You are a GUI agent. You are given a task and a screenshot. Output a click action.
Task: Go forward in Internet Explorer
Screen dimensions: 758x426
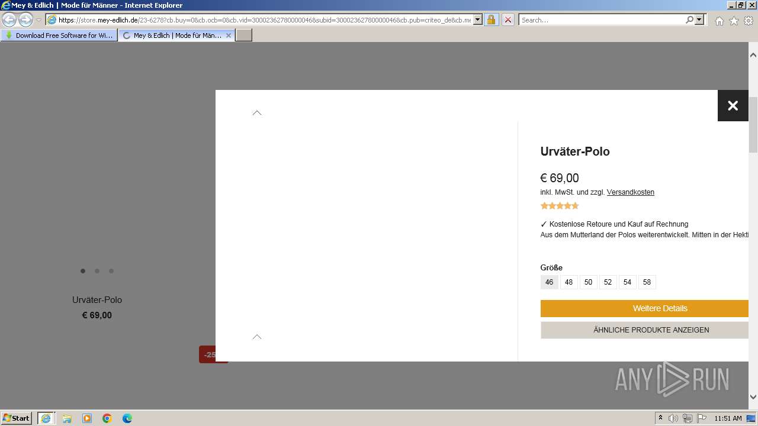[x=25, y=20]
